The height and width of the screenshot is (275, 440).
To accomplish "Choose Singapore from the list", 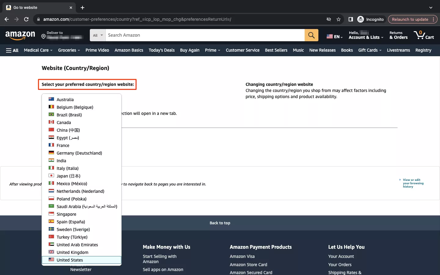I will (x=82, y=214).
